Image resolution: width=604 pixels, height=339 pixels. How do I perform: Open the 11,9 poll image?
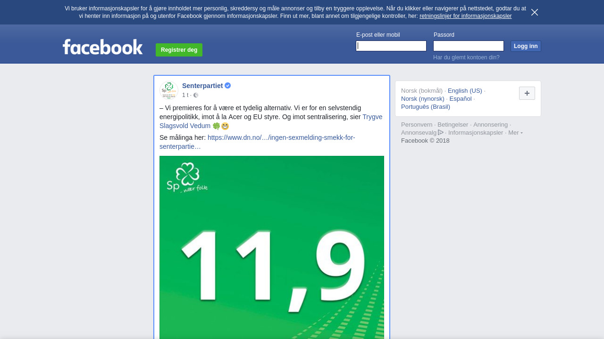click(272, 247)
